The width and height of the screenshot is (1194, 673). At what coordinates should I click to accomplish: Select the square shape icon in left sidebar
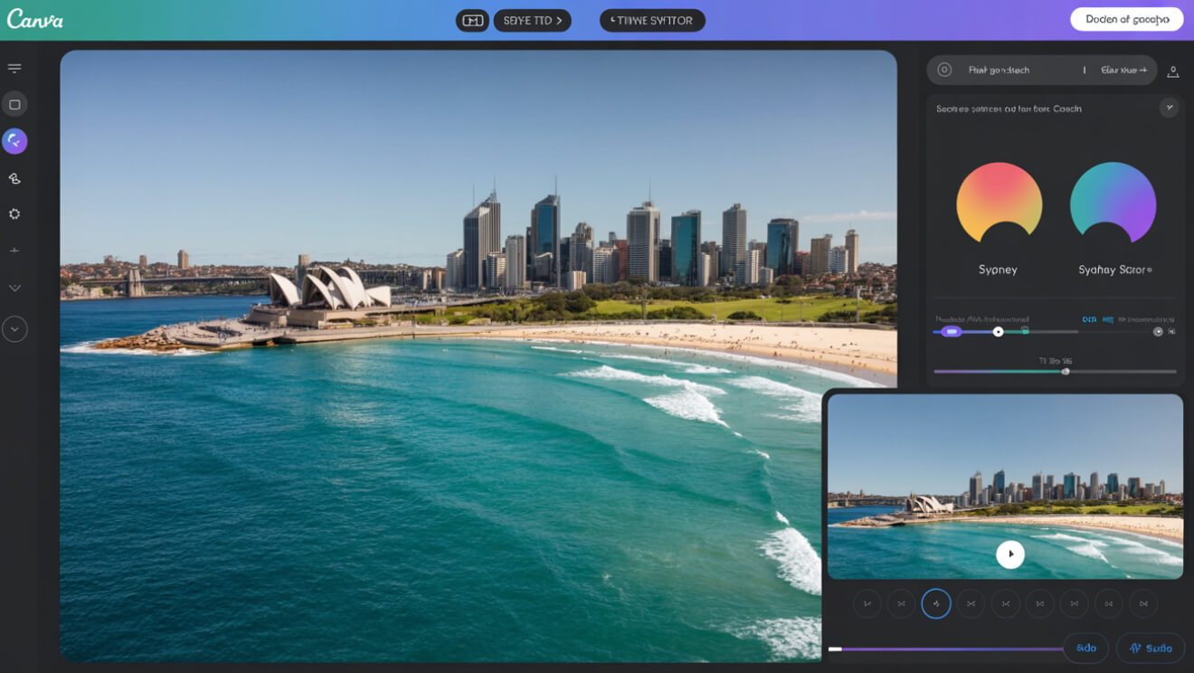tap(14, 105)
